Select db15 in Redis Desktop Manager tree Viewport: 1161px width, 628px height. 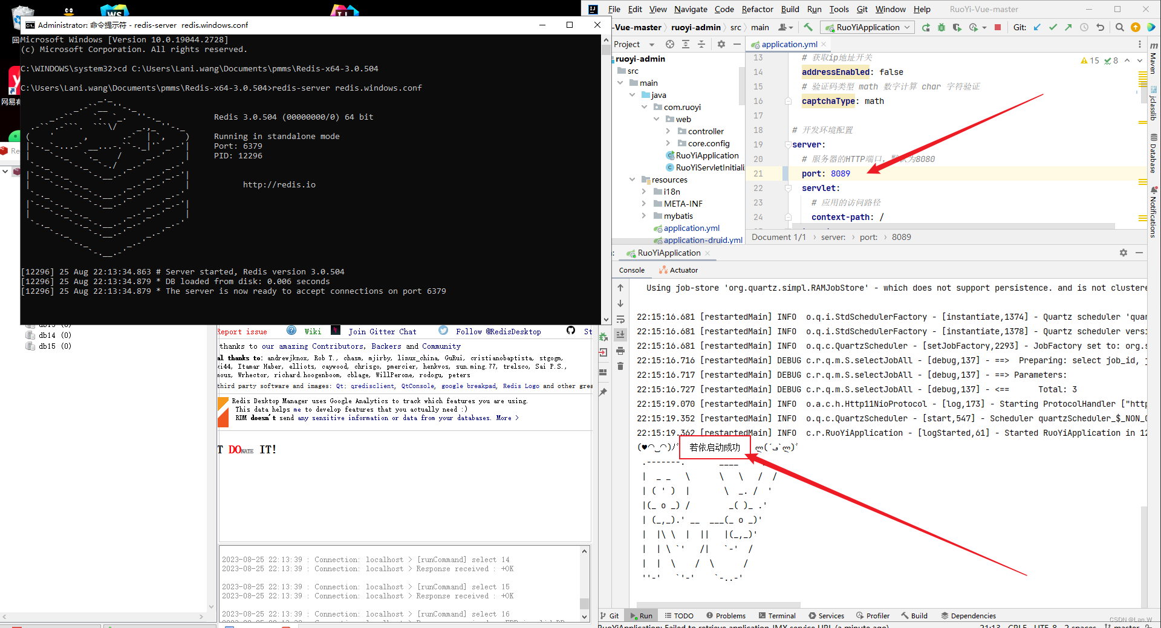coord(48,346)
